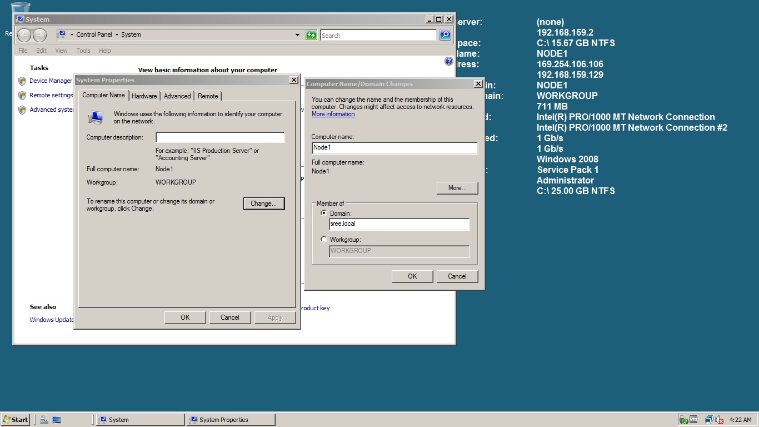Expand the address bar history dropdown arrow
The width and height of the screenshot is (759, 427).
tap(297, 35)
